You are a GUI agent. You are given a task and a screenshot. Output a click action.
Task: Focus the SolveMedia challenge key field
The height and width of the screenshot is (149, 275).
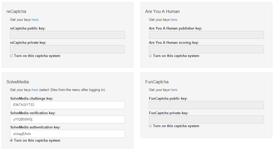coord(67,105)
